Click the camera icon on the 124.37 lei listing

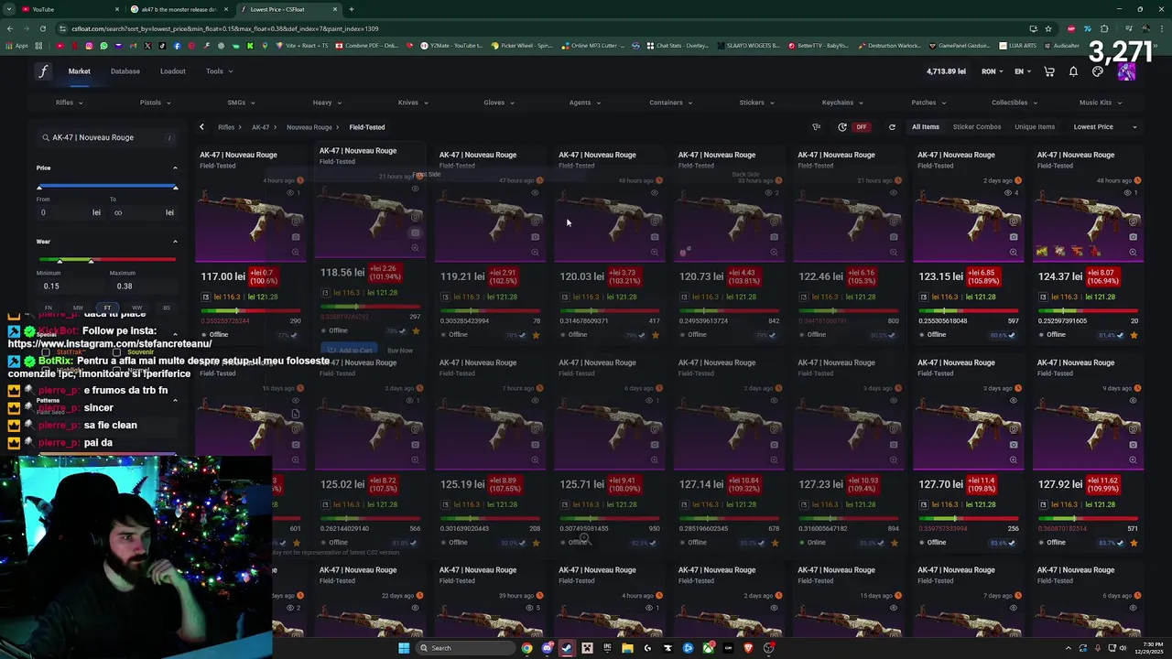coord(1133,236)
